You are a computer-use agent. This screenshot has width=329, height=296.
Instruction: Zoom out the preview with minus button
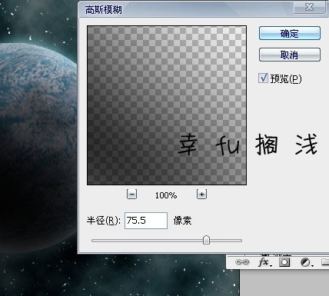pyautogui.click(x=131, y=195)
